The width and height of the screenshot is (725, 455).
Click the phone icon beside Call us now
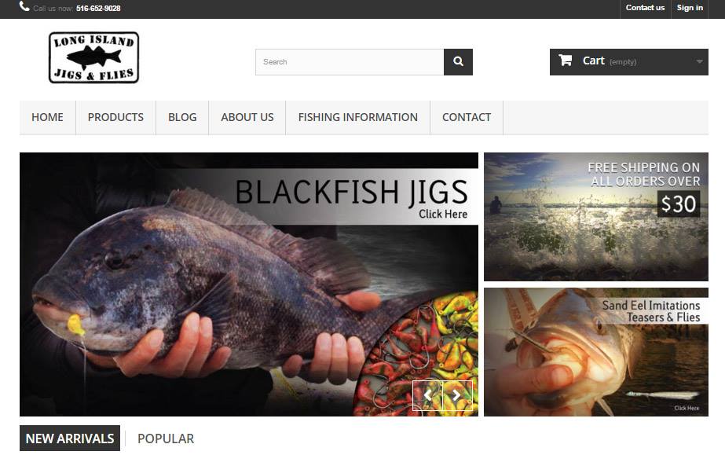24,6
